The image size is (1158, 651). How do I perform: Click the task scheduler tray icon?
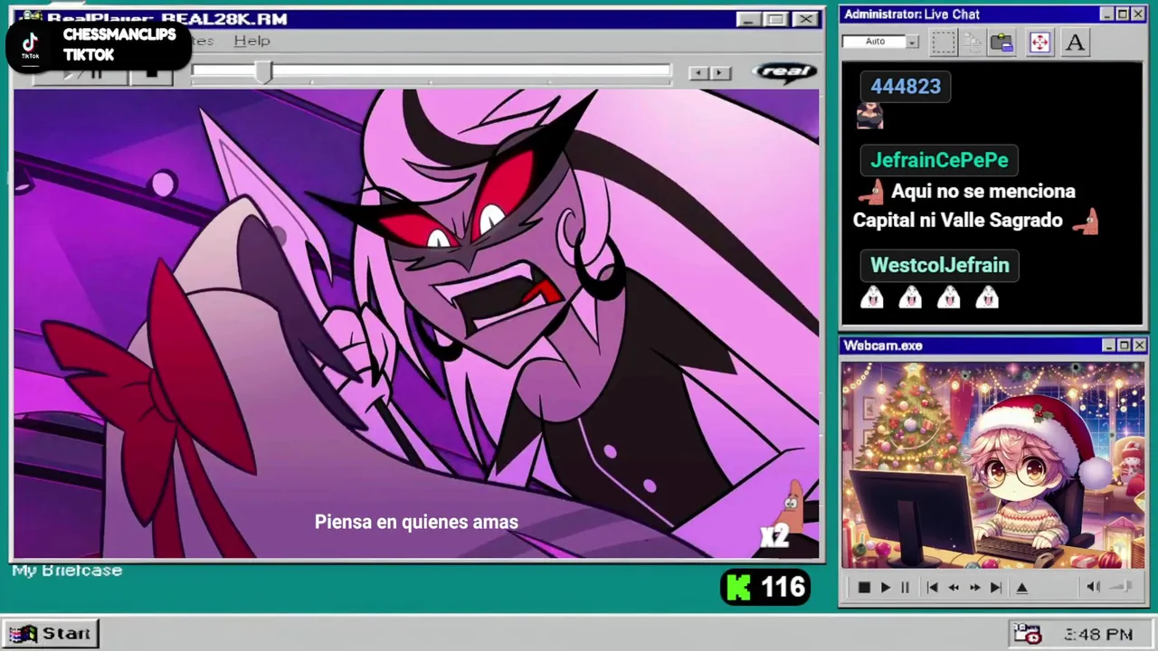tap(1027, 634)
